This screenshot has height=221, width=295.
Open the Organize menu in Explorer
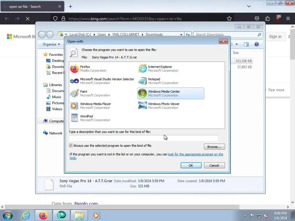coord(51,44)
